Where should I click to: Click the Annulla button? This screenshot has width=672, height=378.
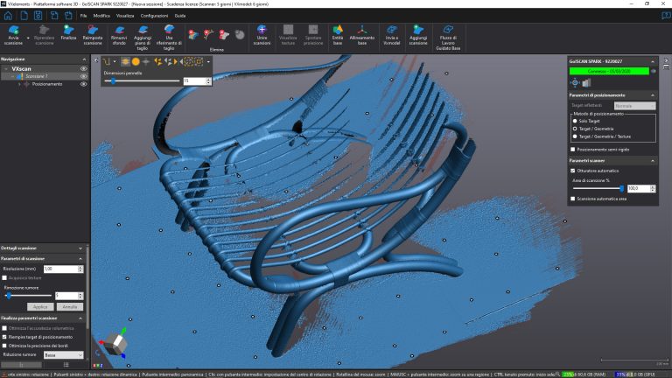coord(70,307)
